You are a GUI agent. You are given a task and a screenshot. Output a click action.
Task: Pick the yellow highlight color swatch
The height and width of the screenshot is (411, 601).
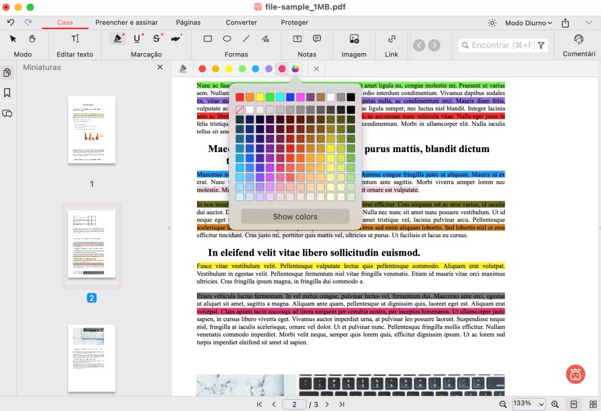pyautogui.click(x=229, y=69)
